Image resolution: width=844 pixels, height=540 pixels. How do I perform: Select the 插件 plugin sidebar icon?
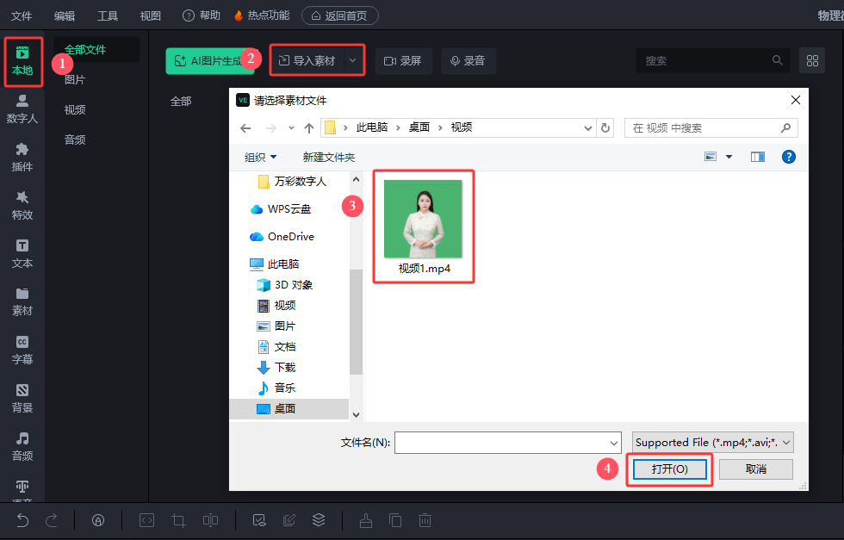pyautogui.click(x=22, y=157)
